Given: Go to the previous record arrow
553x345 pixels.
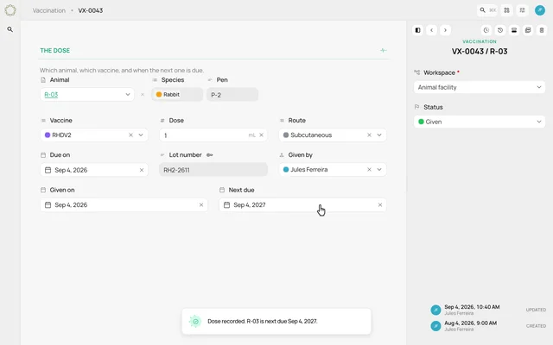Looking at the screenshot, I should [432, 30].
